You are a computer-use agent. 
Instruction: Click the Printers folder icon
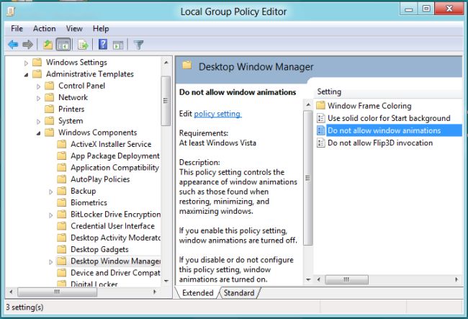click(x=49, y=109)
